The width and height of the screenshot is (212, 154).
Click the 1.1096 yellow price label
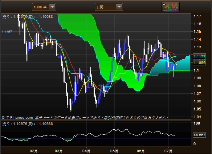[x=199, y=63]
